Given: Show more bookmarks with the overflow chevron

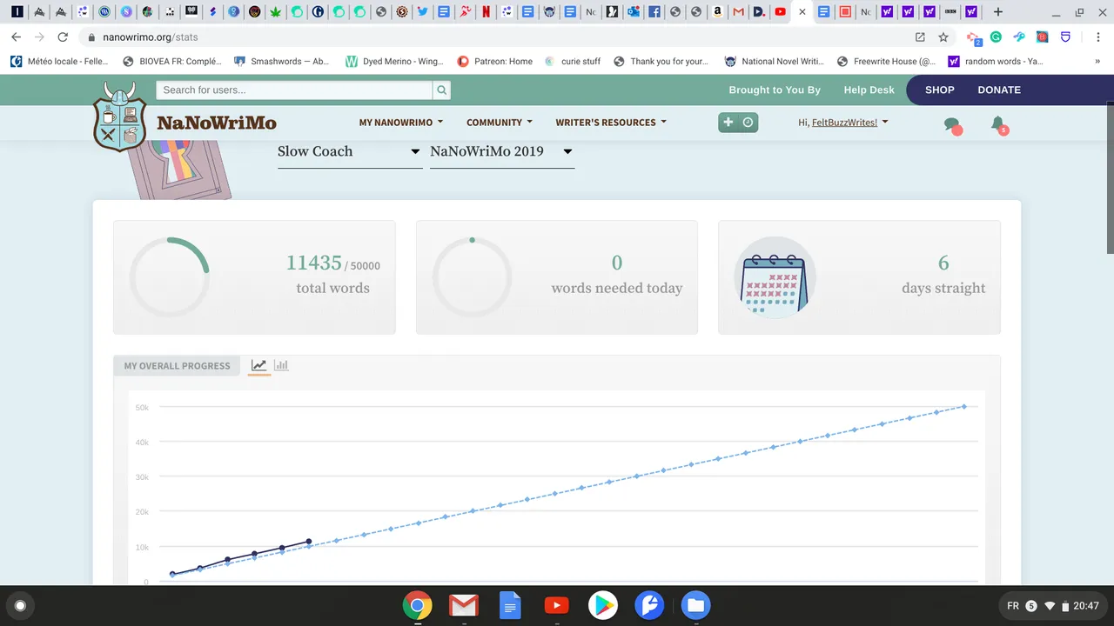Looking at the screenshot, I should click(x=1098, y=62).
